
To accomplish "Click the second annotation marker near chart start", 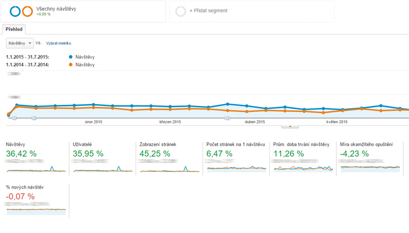I will 34,118.
